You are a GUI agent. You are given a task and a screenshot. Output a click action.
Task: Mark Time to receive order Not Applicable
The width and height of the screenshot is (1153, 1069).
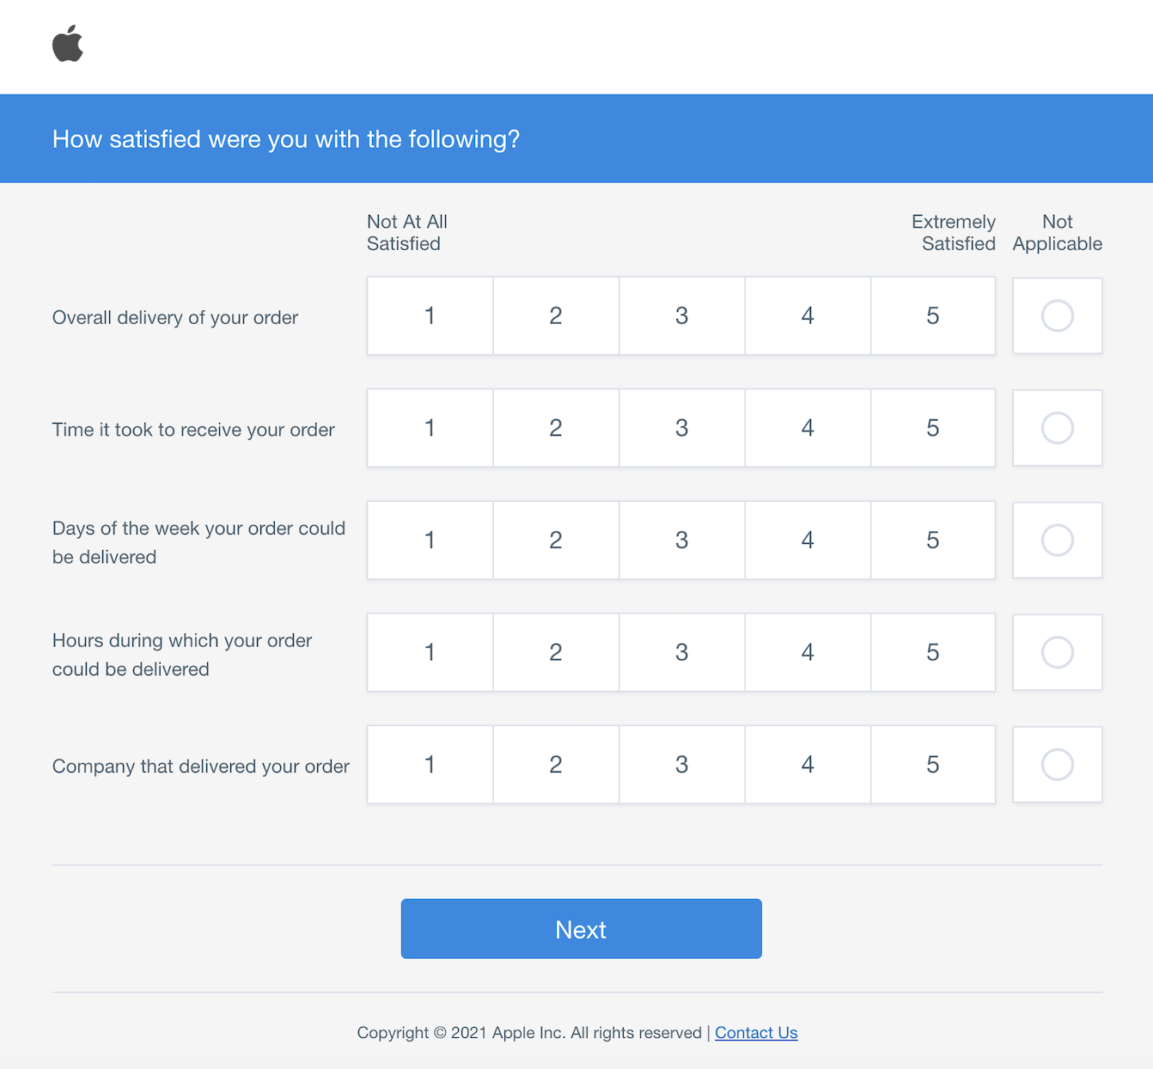1057,428
